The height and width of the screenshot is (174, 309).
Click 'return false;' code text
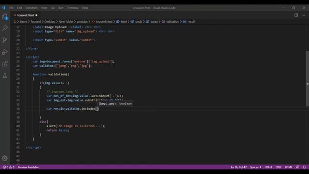click(58, 130)
